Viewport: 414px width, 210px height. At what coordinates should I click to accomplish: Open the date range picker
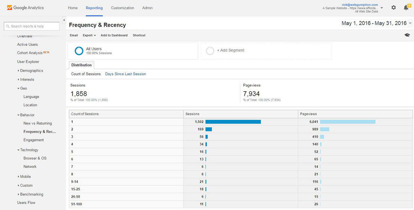(x=377, y=23)
